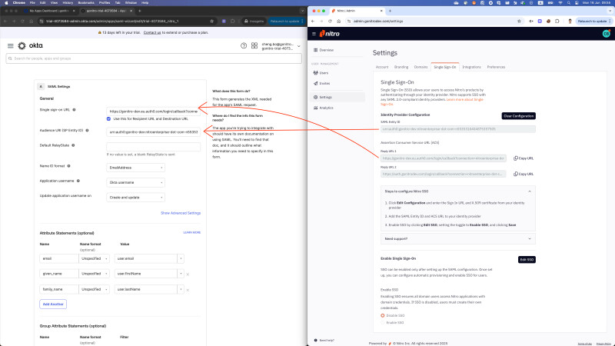This screenshot has width=615, height=346.
Task: Click the Default RelayState input field
Action: coord(153,147)
